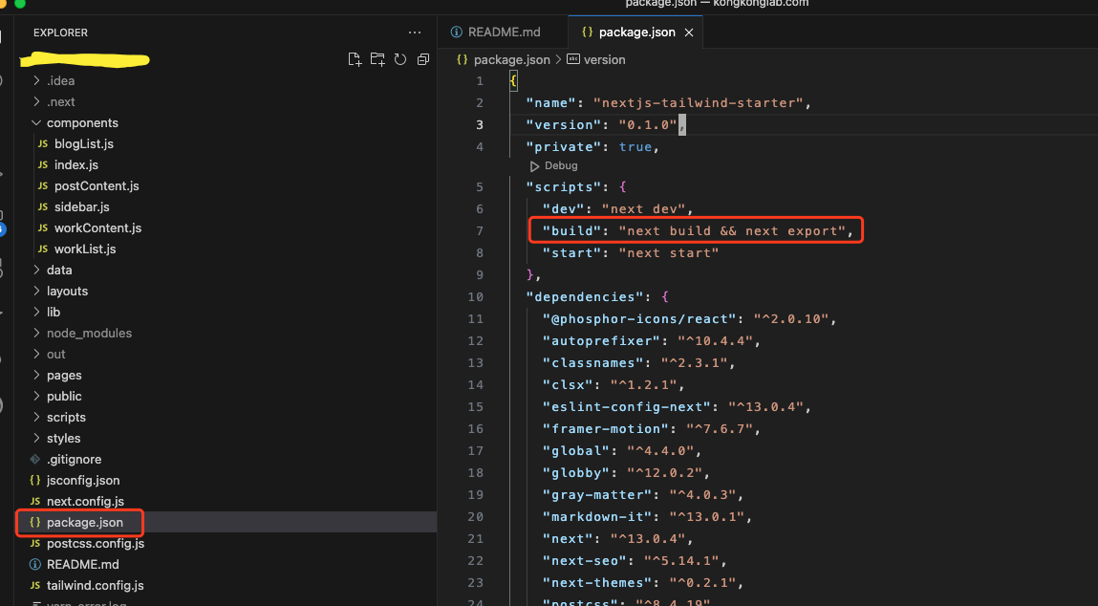1098x606 pixels.
Task: Select the package.json editor tab
Action: pos(635,32)
